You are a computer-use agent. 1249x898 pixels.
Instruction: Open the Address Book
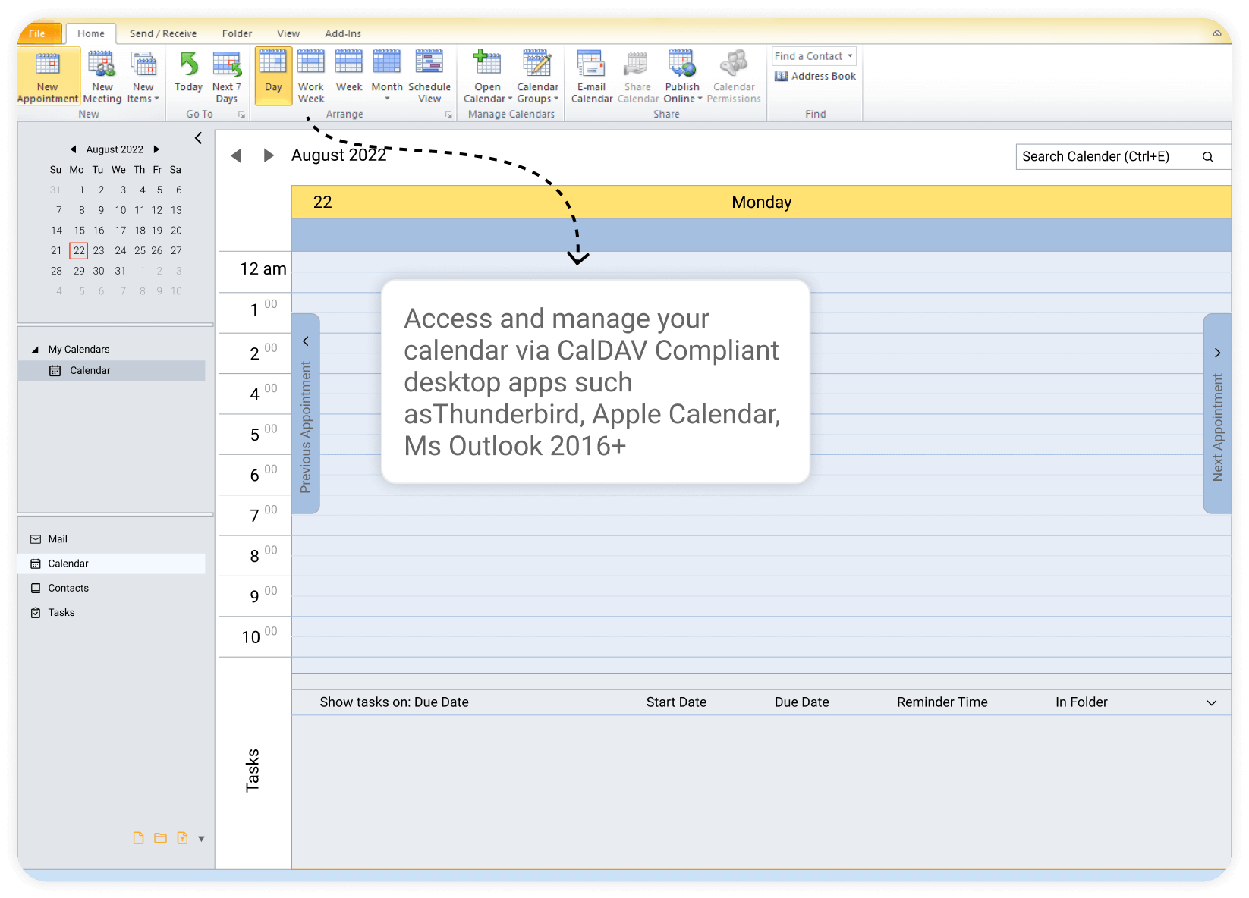(814, 76)
